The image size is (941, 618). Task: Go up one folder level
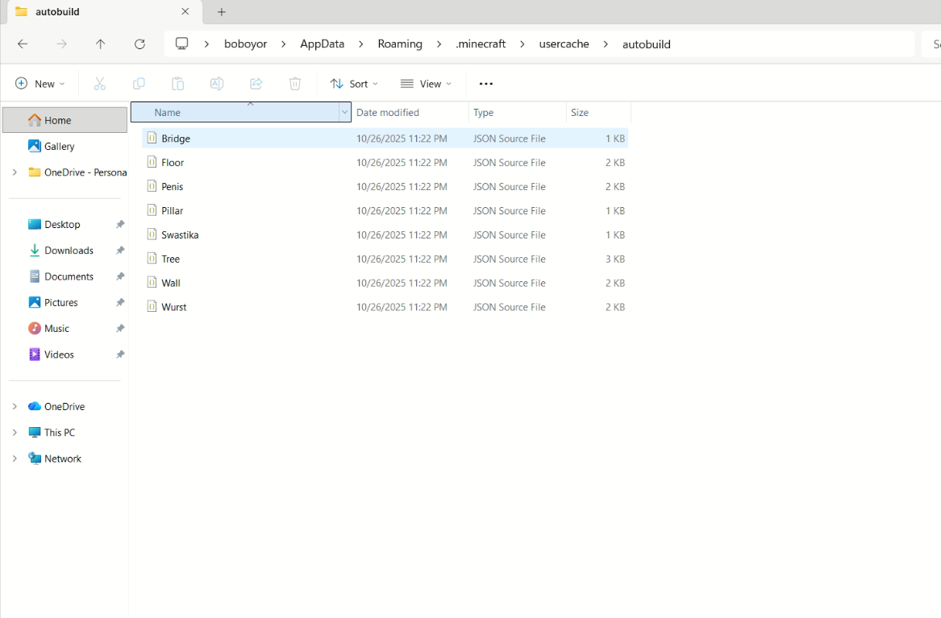point(100,44)
